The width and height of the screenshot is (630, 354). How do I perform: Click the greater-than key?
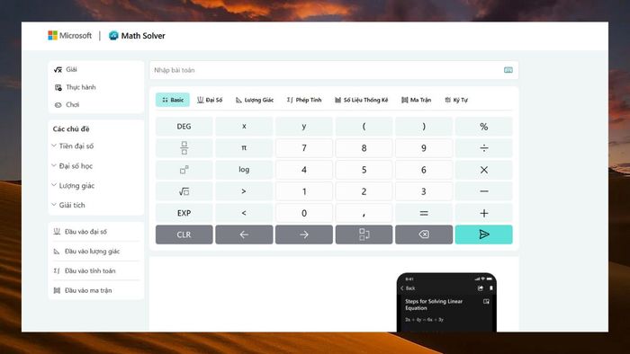coord(244,191)
